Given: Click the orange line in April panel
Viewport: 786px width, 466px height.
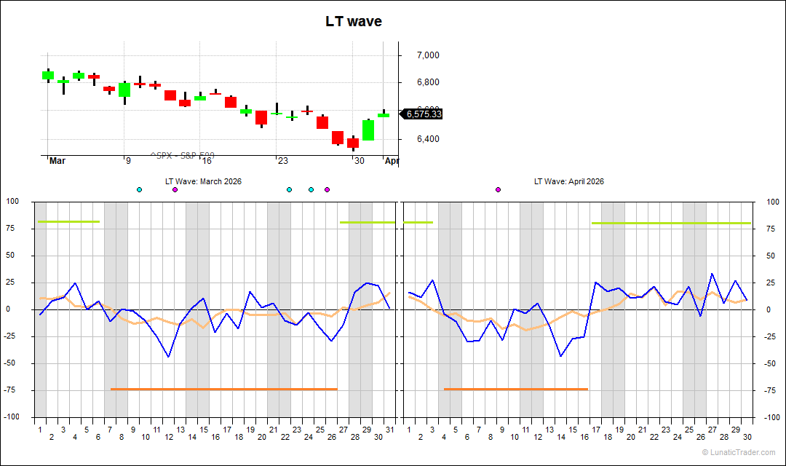Looking at the screenshot, I should coord(515,389).
